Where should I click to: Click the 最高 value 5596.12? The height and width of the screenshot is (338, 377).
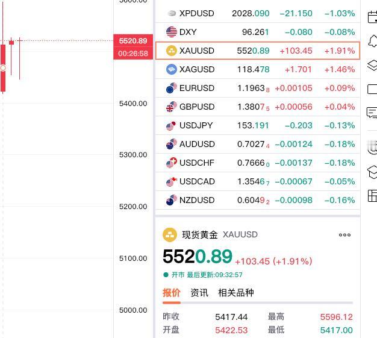tap(337, 317)
